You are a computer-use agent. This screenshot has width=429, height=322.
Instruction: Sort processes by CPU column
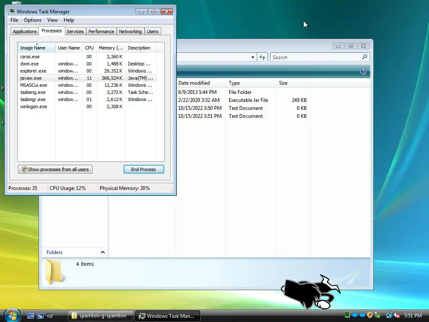coord(89,48)
